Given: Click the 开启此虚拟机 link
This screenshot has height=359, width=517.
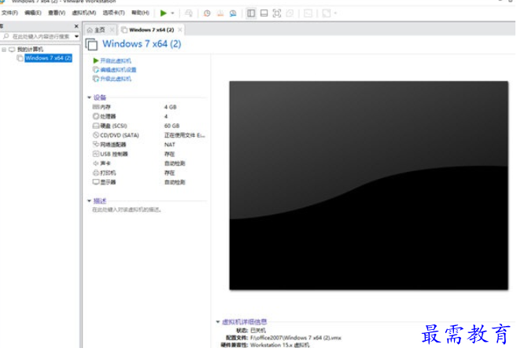Looking at the screenshot, I should 116,60.
